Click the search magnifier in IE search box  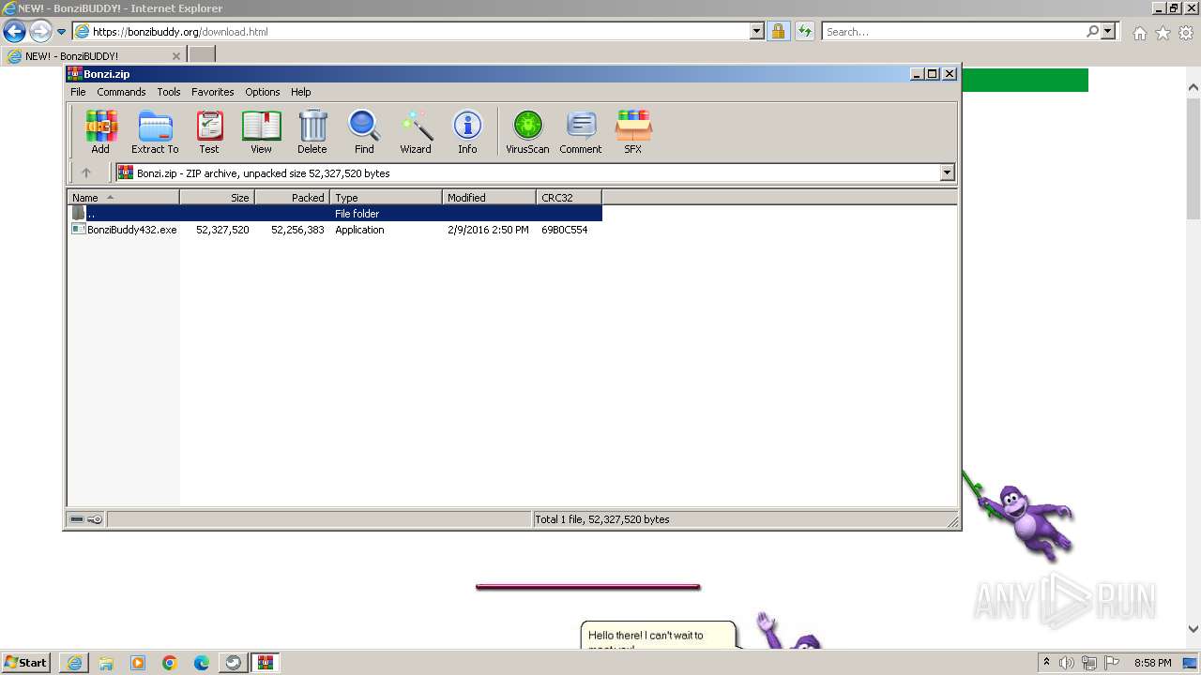click(x=1092, y=31)
